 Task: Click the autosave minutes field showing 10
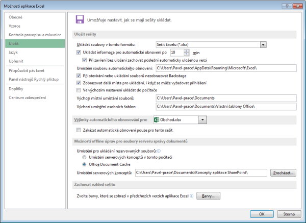177,53
